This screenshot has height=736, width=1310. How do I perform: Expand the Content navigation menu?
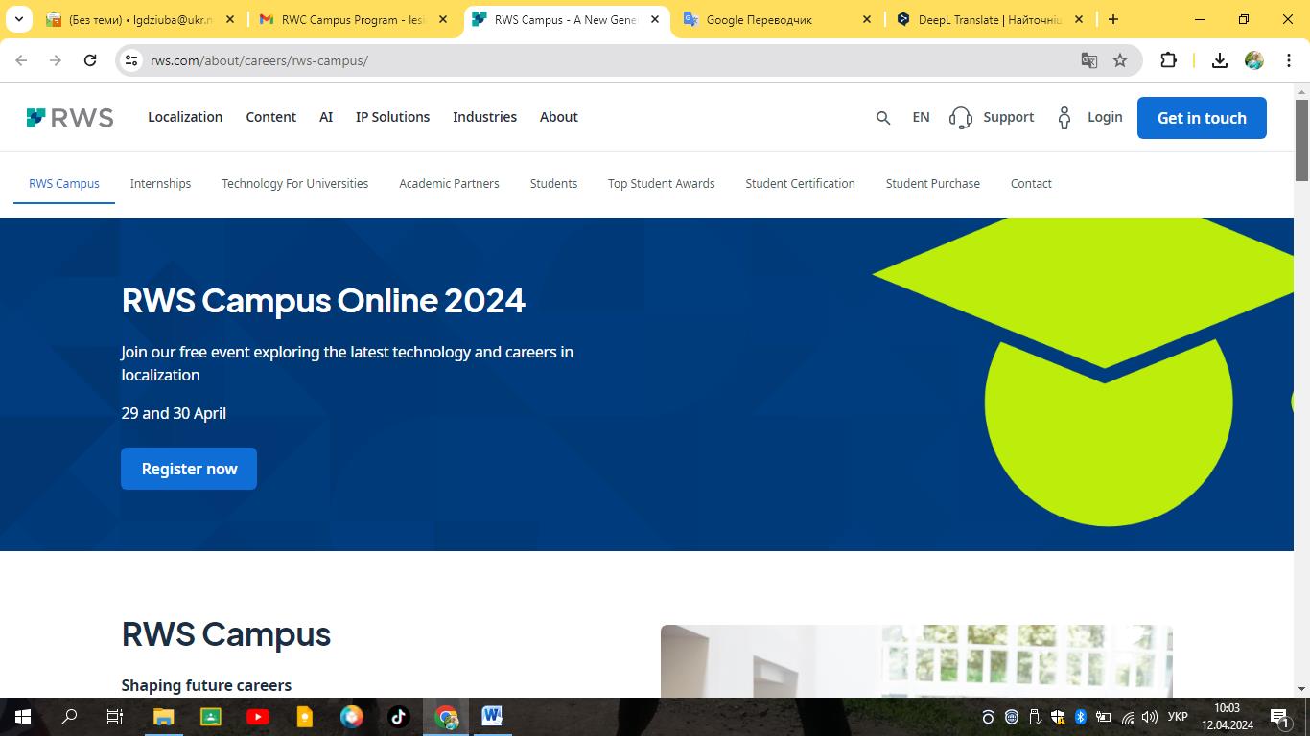pyautogui.click(x=271, y=117)
